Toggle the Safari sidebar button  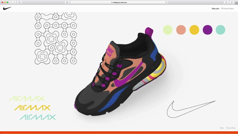(20, 2)
